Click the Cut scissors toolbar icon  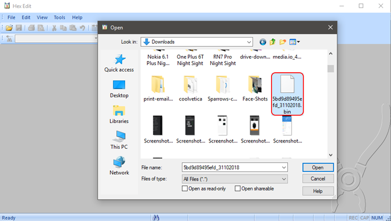tap(54, 28)
